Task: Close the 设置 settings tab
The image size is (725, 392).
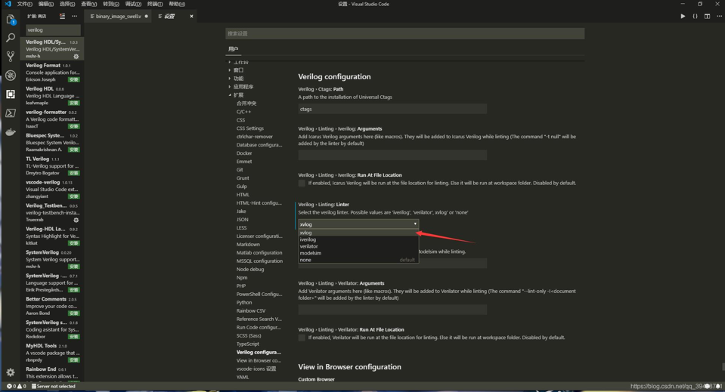Action: point(191,16)
